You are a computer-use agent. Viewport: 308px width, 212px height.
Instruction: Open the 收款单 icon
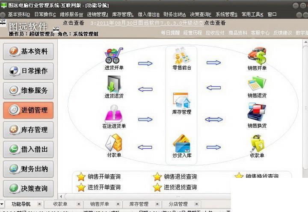tap(257, 143)
